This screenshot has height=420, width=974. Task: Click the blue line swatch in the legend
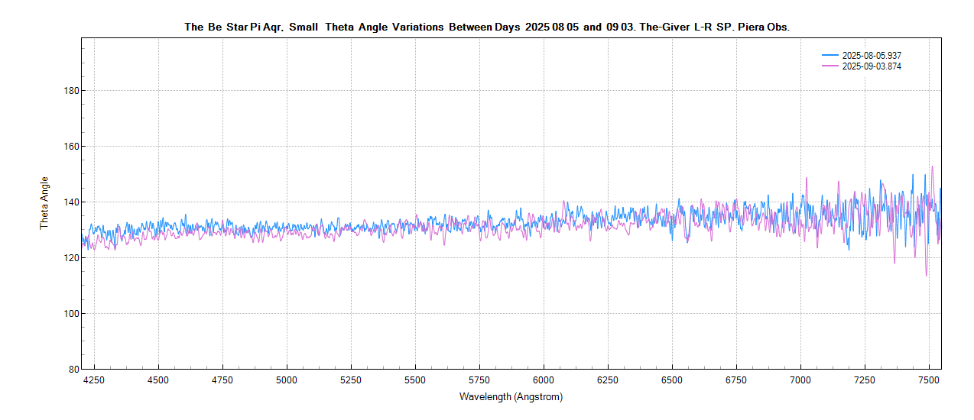coord(830,56)
